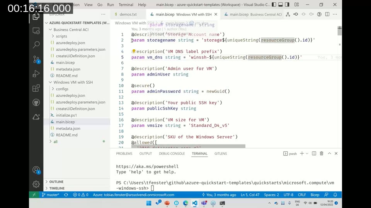Image resolution: width=371 pixels, height=208 pixels.
Task: Open the Azure view in activity bar
Action: (36, 117)
